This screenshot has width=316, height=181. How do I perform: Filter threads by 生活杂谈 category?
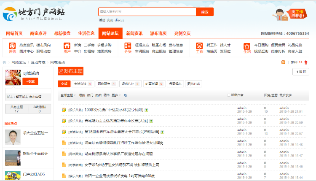click(x=83, y=84)
